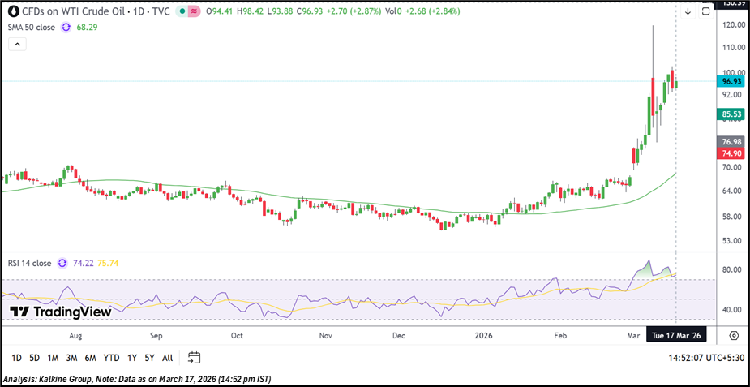Toggle the pink approximate-data indicator badge

click(x=195, y=11)
